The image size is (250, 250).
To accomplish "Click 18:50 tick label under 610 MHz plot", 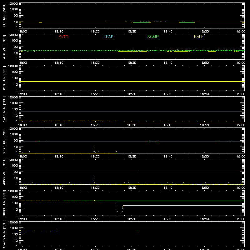I will tap(204, 94).
